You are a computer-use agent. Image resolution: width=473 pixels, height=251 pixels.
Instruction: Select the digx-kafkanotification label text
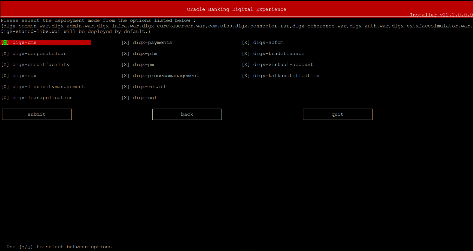coord(287,76)
